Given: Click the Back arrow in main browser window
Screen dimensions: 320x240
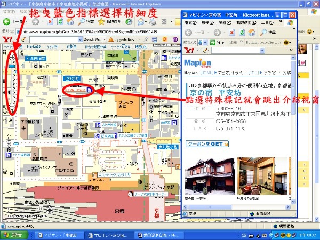Looking at the screenshot, I should coord(6,21).
